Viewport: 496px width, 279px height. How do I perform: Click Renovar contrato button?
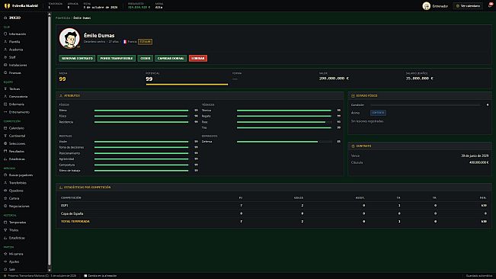click(77, 58)
